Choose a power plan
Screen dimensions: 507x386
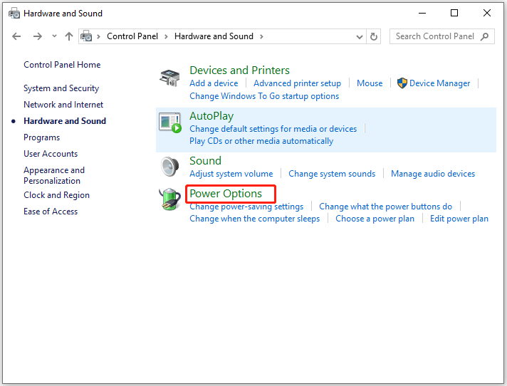point(375,219)
